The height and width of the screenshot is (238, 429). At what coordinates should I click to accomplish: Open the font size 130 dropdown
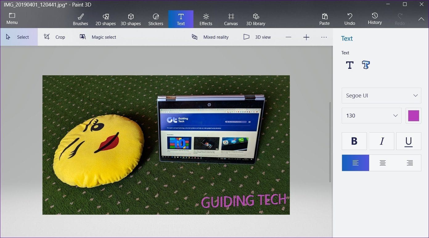[x=371, y=116]
